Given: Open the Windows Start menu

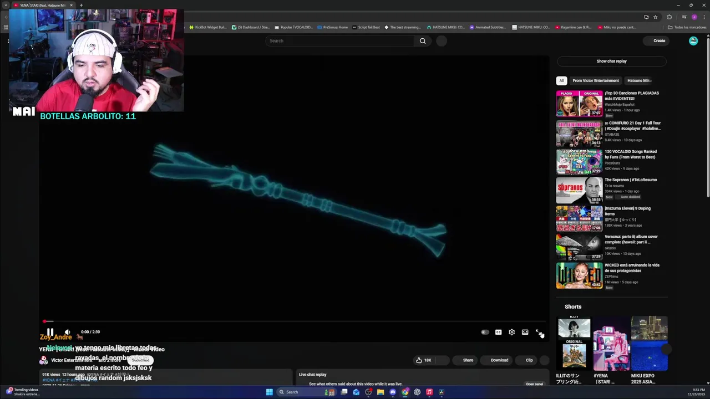Looking at the screenshot, I should [269, 392].
